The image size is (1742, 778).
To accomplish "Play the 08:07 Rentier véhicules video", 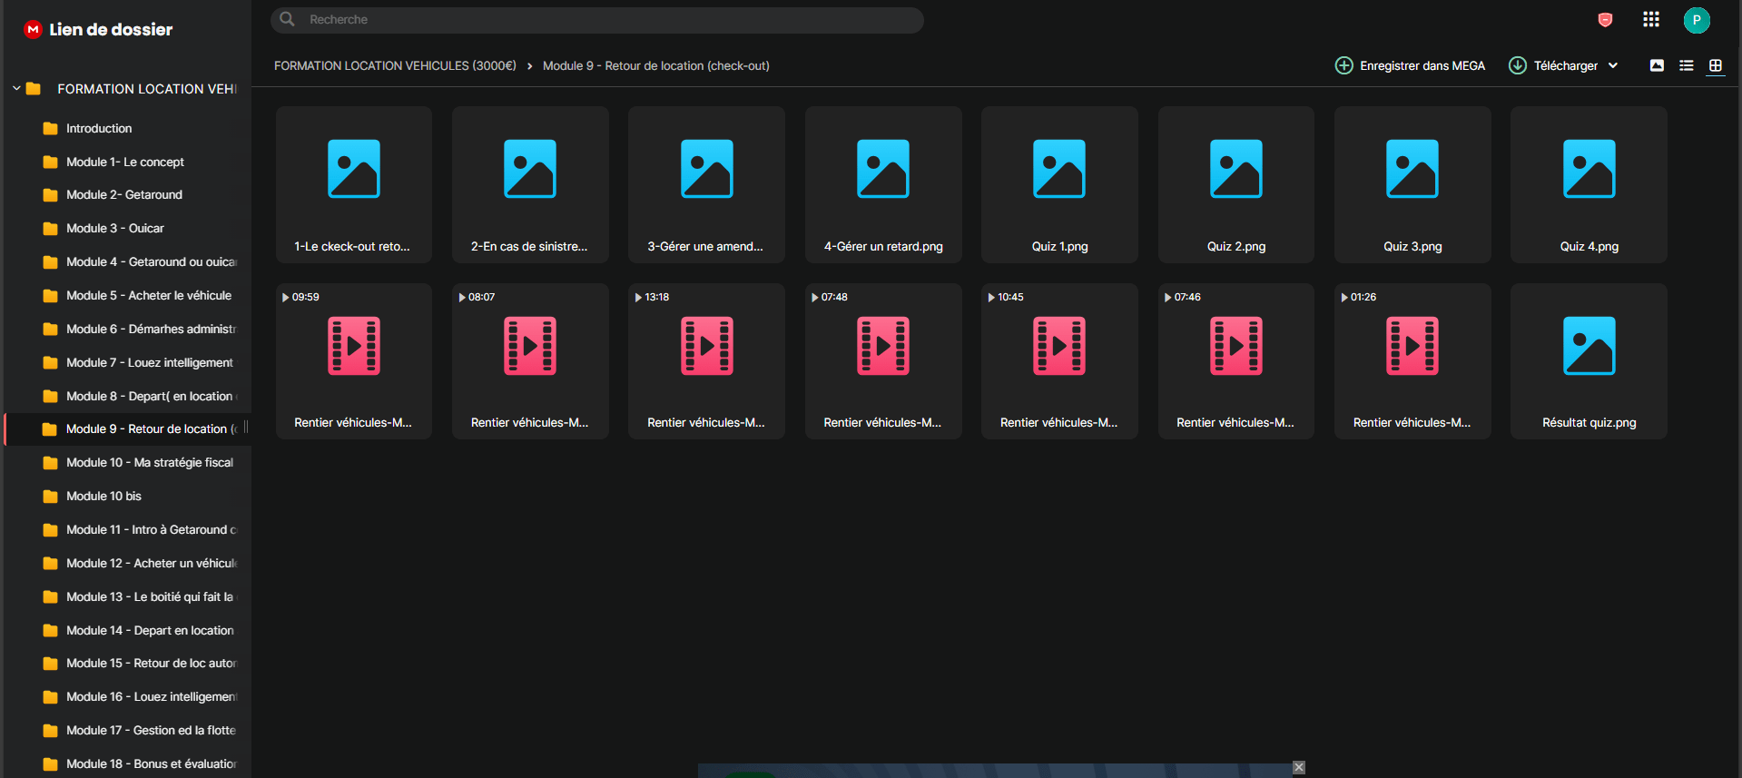I will (530, 361).
